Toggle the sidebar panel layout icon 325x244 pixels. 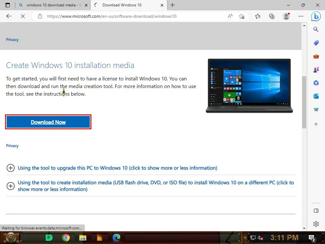[x=316, y=211]
